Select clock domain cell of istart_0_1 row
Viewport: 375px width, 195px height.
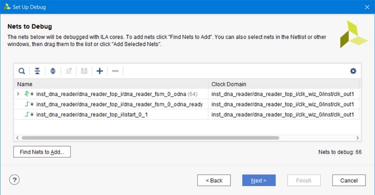click(283, 114)
